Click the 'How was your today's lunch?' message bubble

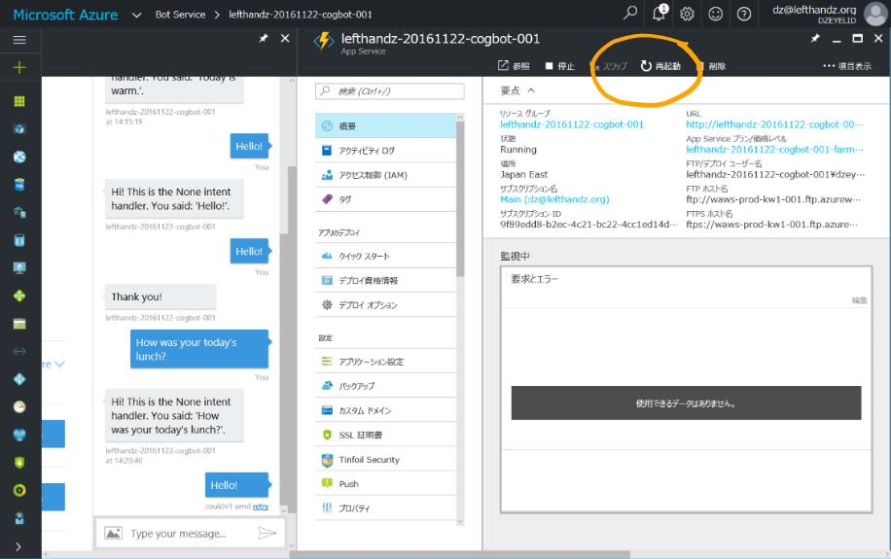coord(198,349)
